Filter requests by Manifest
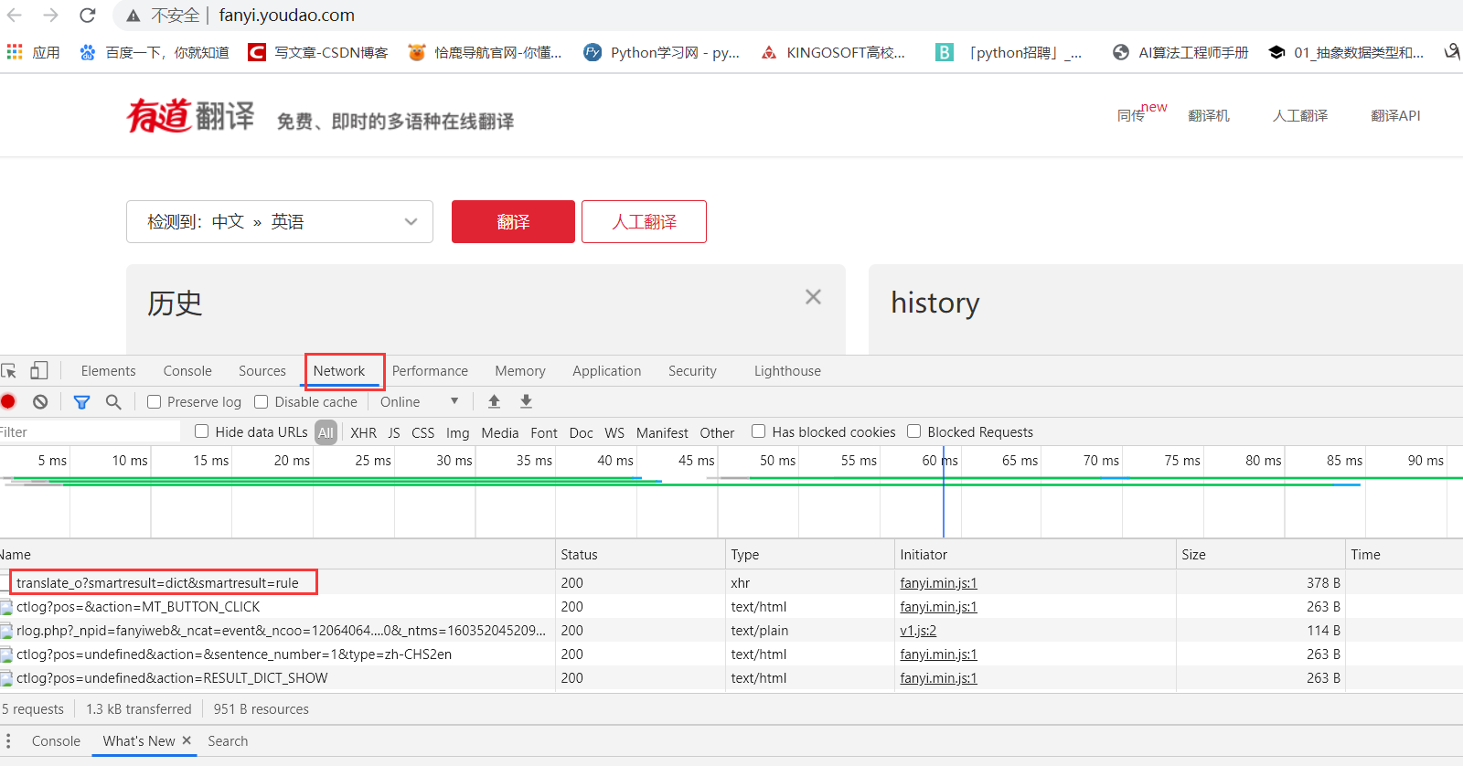Image resolution: width=1463 pixels, height=766 pixels. 662,432
